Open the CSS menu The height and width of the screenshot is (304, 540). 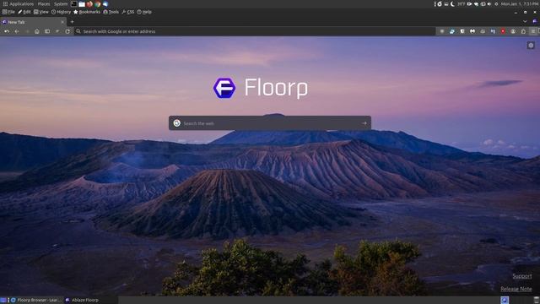click(128, 12)
